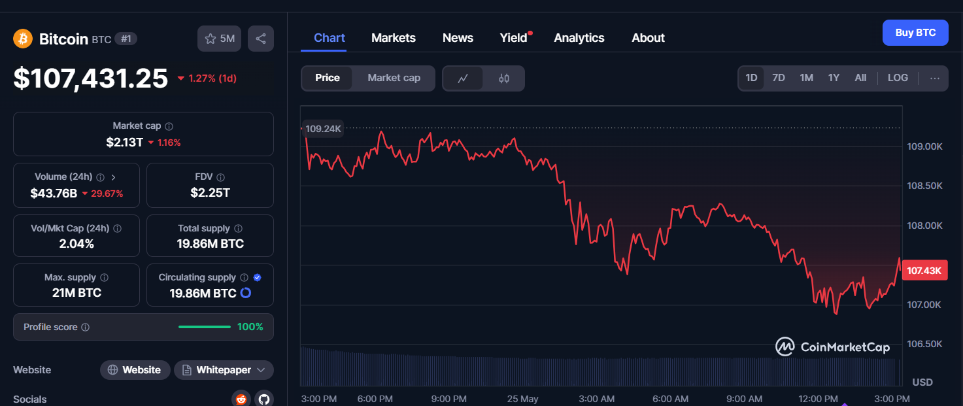963x406 pixels.
Task: Click the USD currency label
Action: 922,382
